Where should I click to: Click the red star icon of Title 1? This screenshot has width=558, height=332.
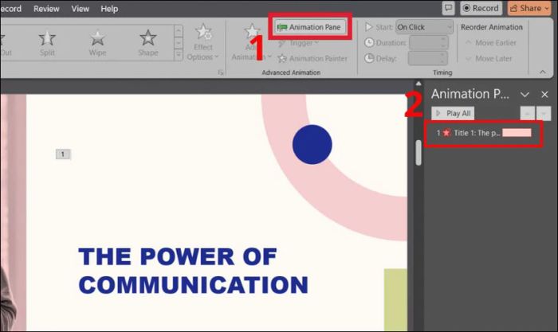tap(446, 133)
